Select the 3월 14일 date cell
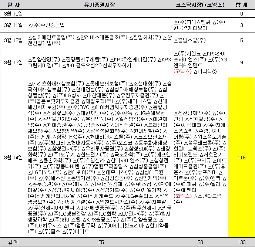Image resolution: width=255 pixels, height=247 pixels. click(x=13, y=158)
